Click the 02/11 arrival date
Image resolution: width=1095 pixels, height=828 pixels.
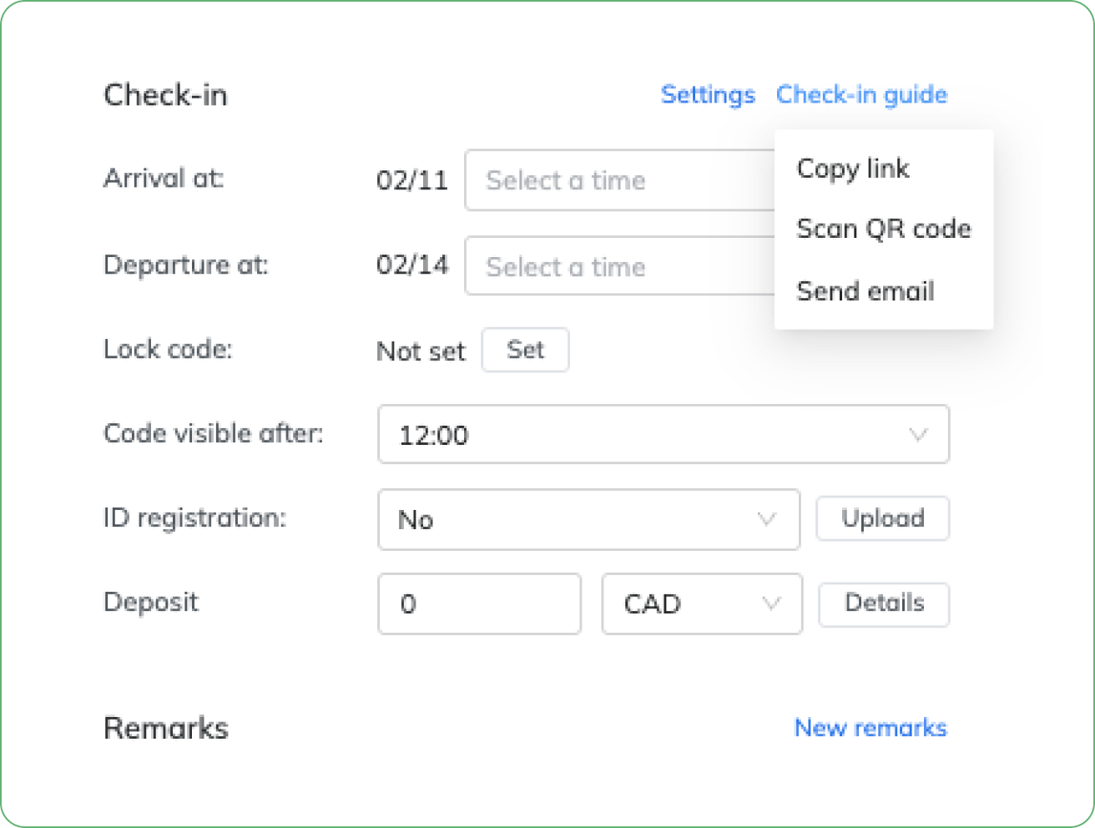[x=412, y=180]
